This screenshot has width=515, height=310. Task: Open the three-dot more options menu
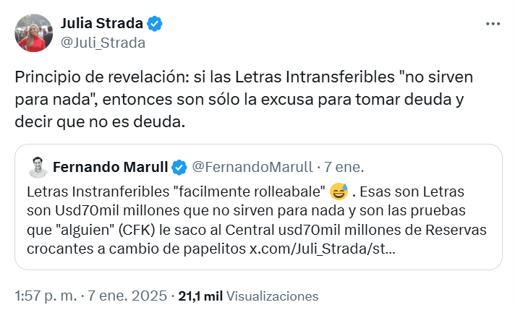pos(493,24)
